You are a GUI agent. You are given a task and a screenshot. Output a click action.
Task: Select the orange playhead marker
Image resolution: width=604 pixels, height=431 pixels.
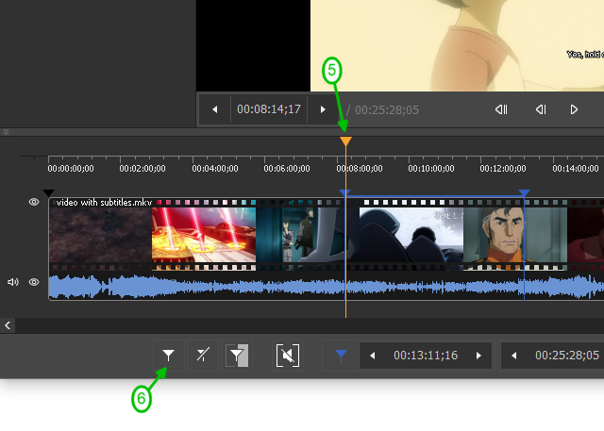pyautogui.click(x=346, y=141)
